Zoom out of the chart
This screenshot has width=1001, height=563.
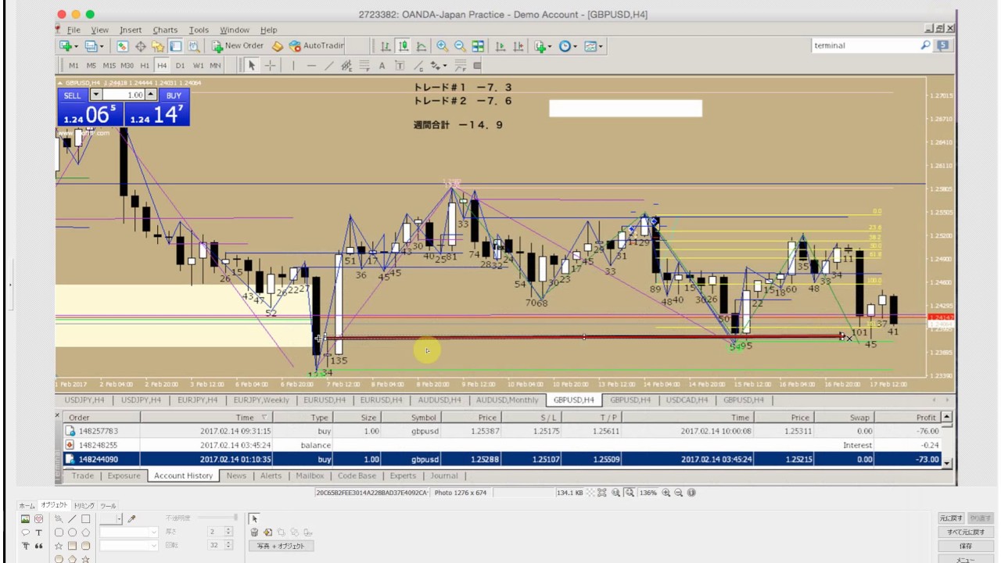[460, 46]
